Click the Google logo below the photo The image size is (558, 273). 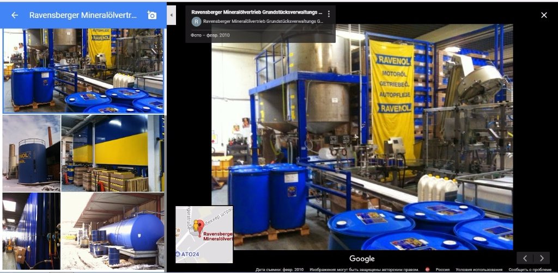(x=362, y=259)
